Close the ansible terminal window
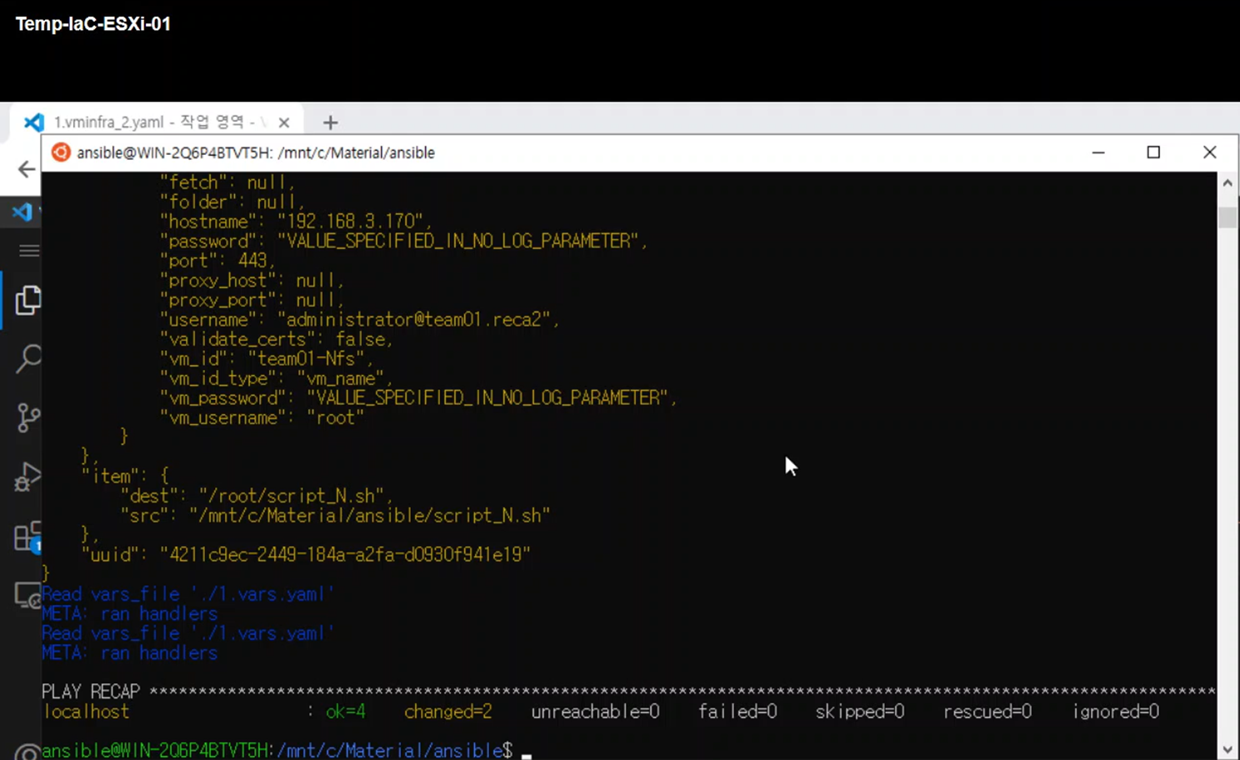The height and width of the screenshot is (760, 1240). click(x=1210, y=152)
